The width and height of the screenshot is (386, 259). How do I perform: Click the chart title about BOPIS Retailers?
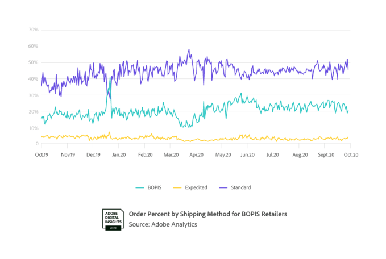click(x=208, y=214)
